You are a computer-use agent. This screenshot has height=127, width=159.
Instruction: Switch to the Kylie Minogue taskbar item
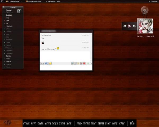pos(14,1)
